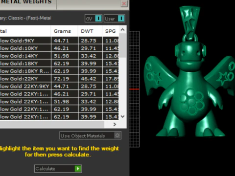This screenshot has width=235, height=176.
Task: Enable Use Object Materials option
Action: click(90, 135)
